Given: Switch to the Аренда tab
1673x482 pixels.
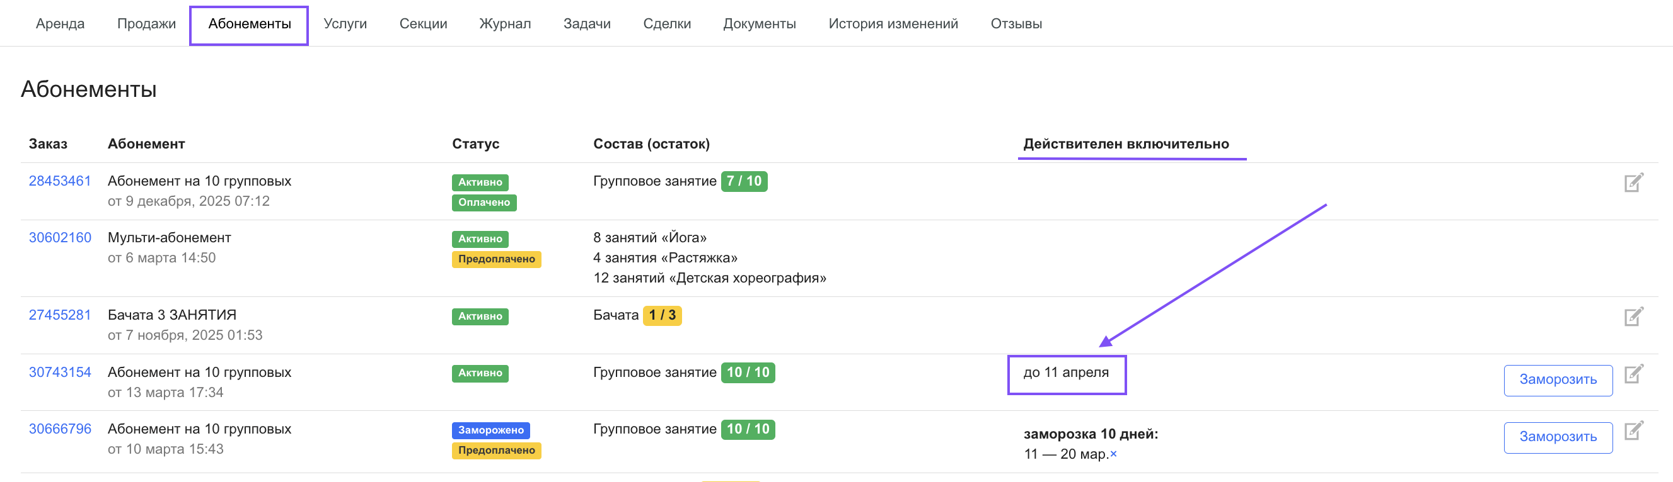Looking at the screenshot, I should (60, 24).
